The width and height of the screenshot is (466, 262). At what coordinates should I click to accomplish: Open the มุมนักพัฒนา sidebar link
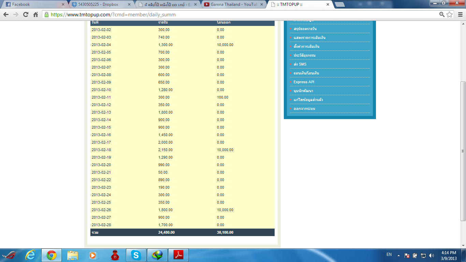pos(303,91)
